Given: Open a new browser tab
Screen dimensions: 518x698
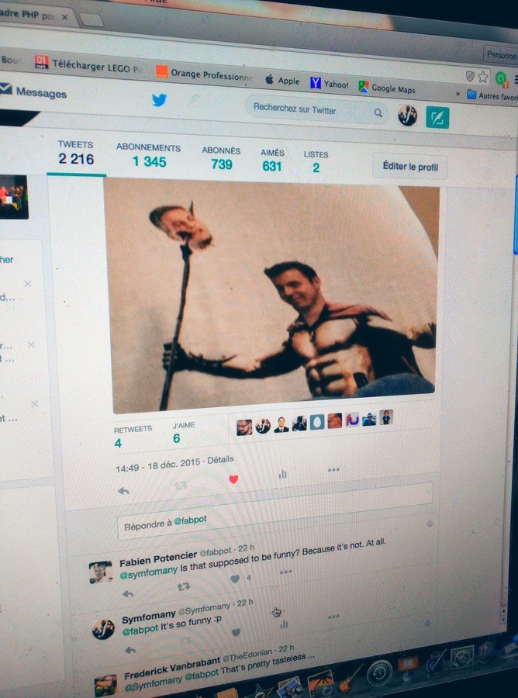Looking at the screenshot, I should (x=92, y=20).
